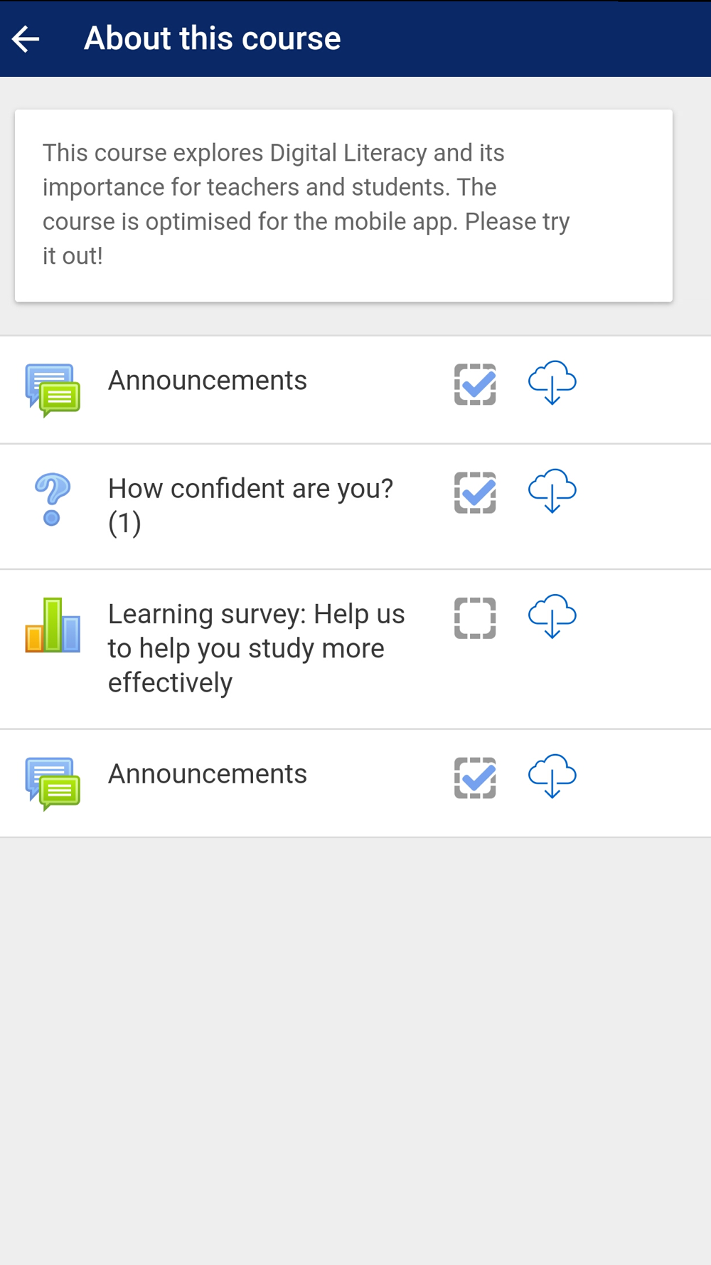The image size is (711, 1265).
Task: Download the first Announcements activity
Action: 552,383
